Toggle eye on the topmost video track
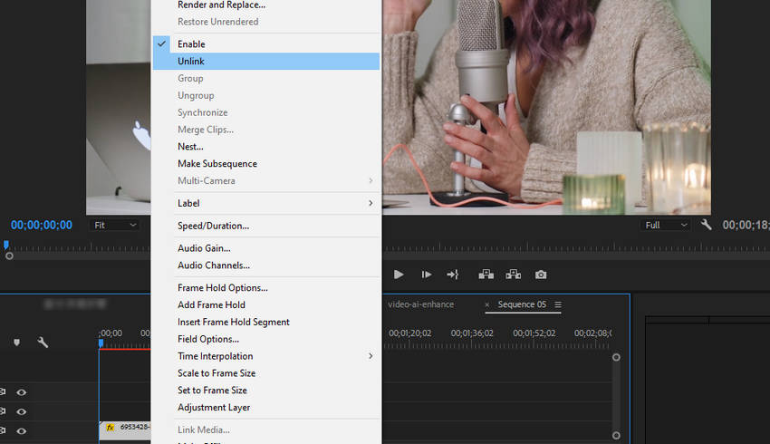Viewport: 770px width, 444px height. (21, 392)
